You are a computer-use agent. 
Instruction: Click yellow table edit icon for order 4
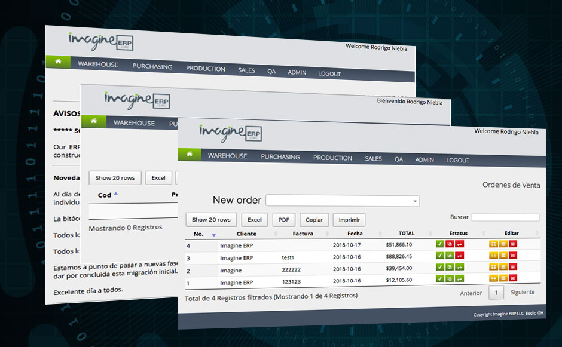pyautogui.click(x=493, y=244)
